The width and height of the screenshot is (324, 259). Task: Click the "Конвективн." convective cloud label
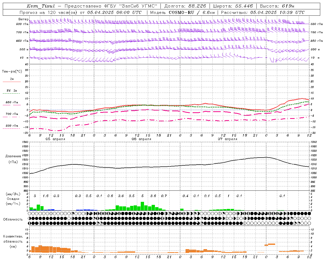[x=13, y=236]
